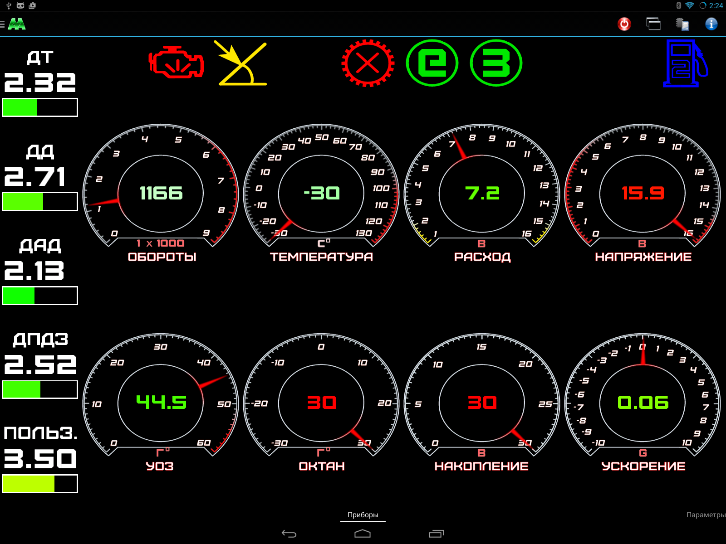Image resolution: width=726 pixels, height=544 pixels.
Task: Tap the red gear with X icon
Action: coord(368,63)
